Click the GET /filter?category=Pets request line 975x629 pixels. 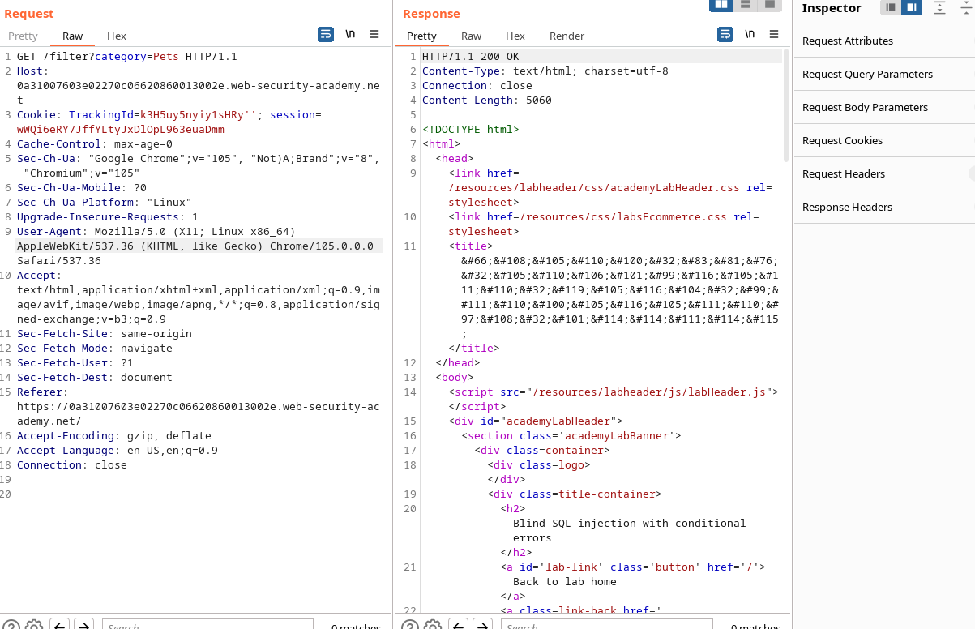127,57
